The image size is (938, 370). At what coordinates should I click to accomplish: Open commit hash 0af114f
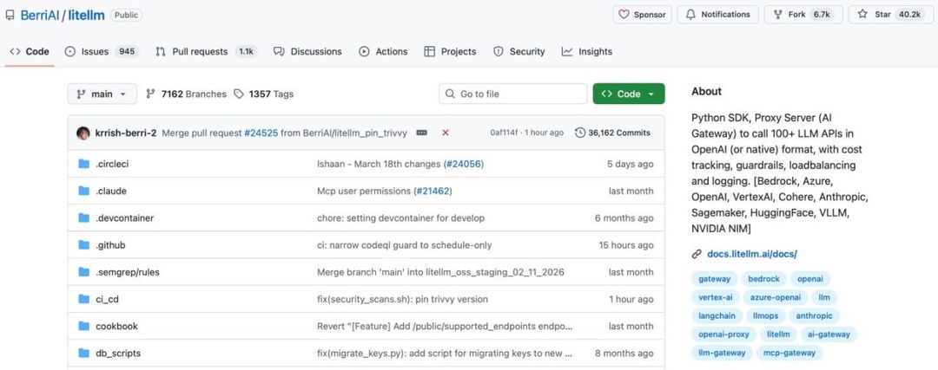[x=504, y=133]
